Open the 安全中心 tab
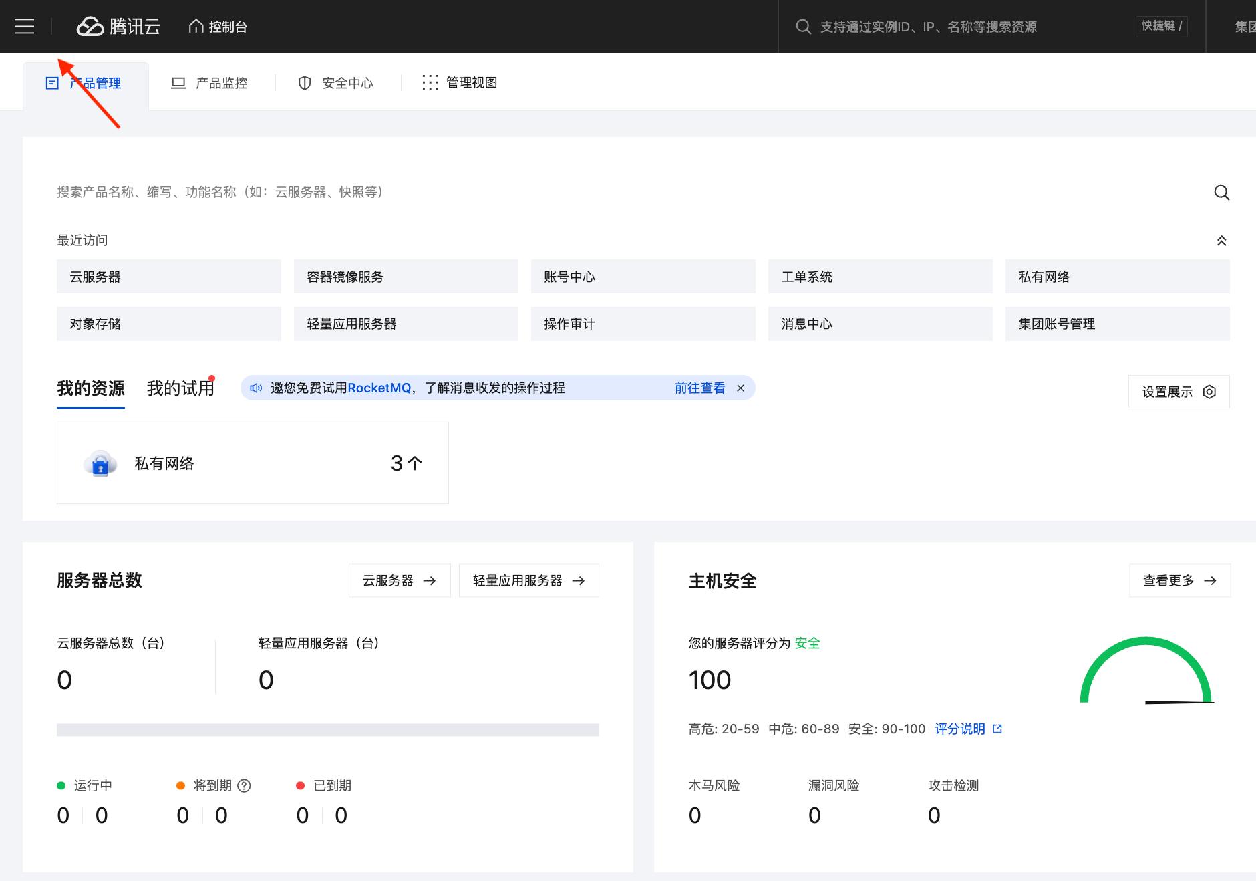Screen dimensions: 1256x881 pyautogui.click(x=336, y=83)
